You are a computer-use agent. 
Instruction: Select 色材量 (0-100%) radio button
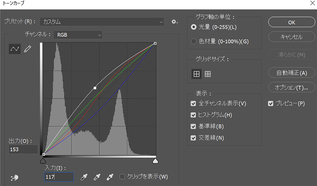tap(193, 41)
